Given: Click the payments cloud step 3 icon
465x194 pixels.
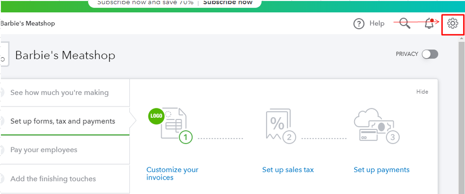Looking at the screenshot, I should 377,125.
